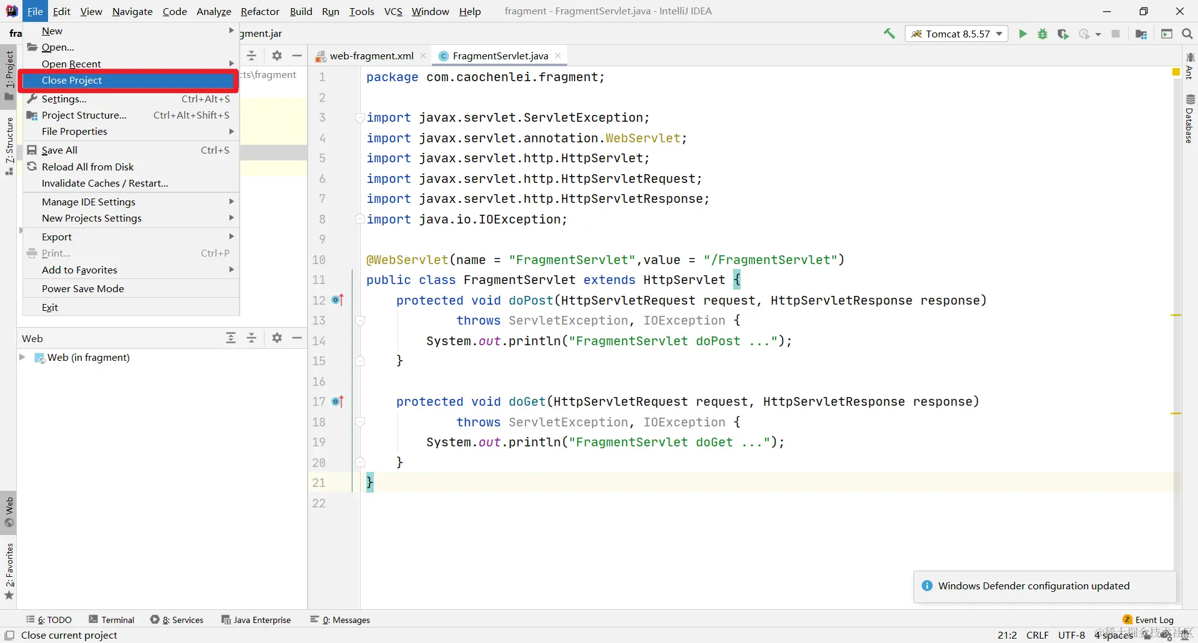Toggle the 2: Favorites tool window
The width and height of the screenshot is (1198, 643).
click(9, 571)
